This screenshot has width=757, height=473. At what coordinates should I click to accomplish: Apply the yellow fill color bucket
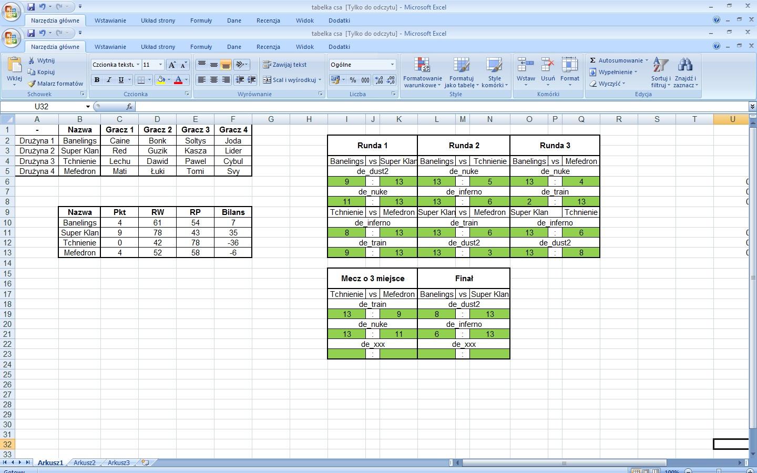pyautogui.click(x=161, y=80)
